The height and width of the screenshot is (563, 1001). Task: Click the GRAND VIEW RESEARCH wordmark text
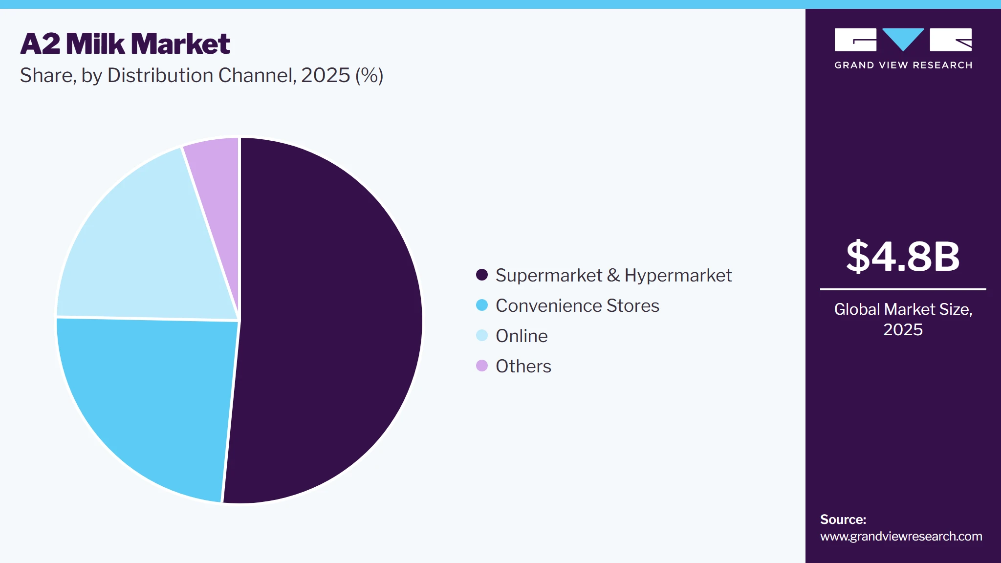903,65
